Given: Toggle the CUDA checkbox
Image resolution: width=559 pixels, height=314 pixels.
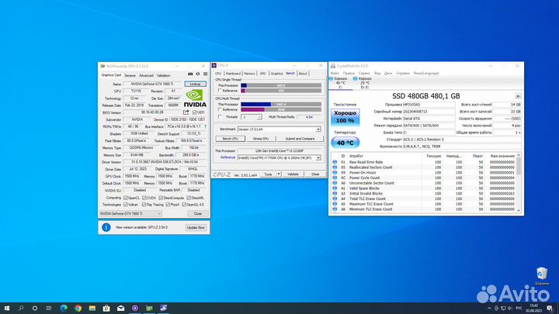Looking at the screenshot, I should (144, 198).
